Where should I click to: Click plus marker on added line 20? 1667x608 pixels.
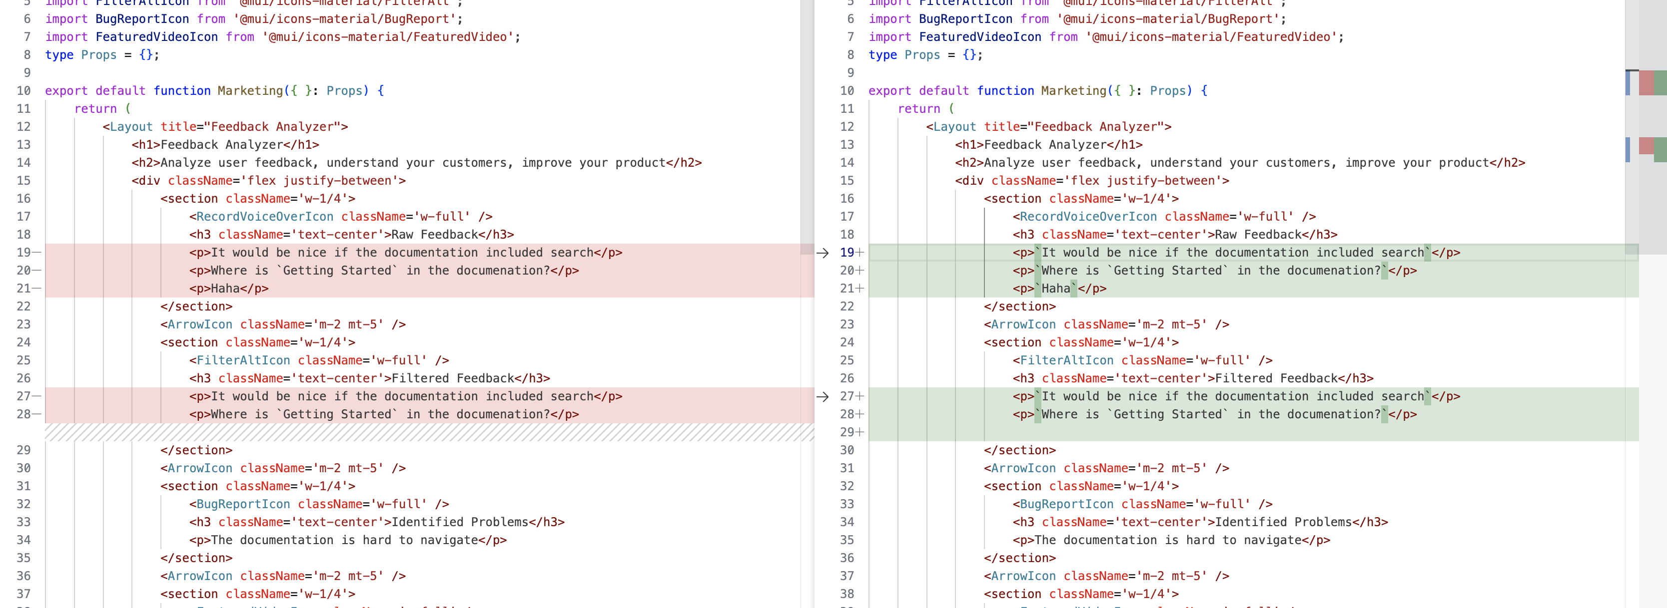click(860, 271)
